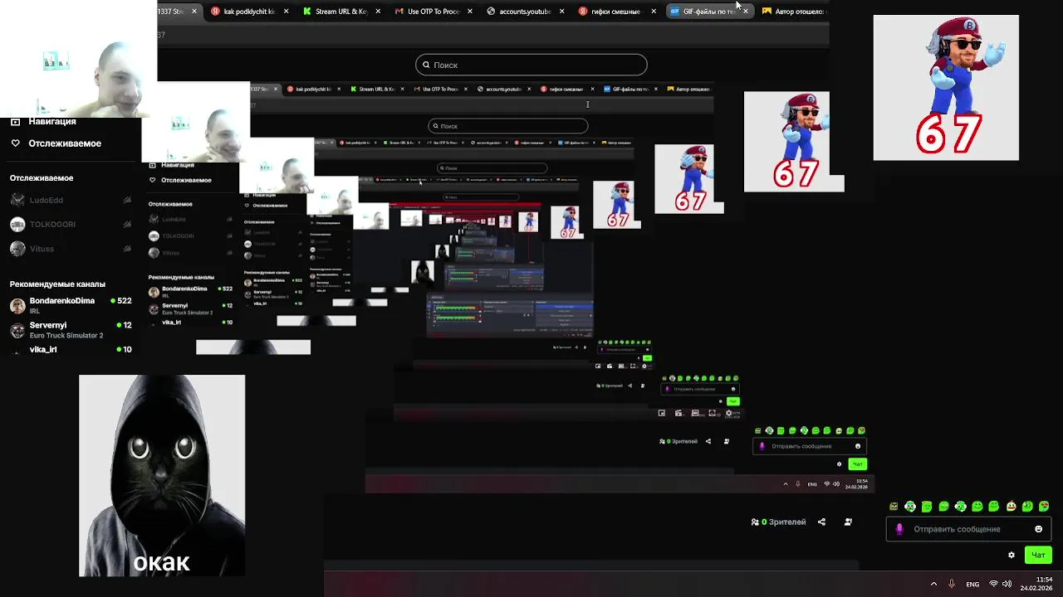1063x597 pixels.
Task: Open taskbar clock 11:54 date
Action: coord(1037,584)
